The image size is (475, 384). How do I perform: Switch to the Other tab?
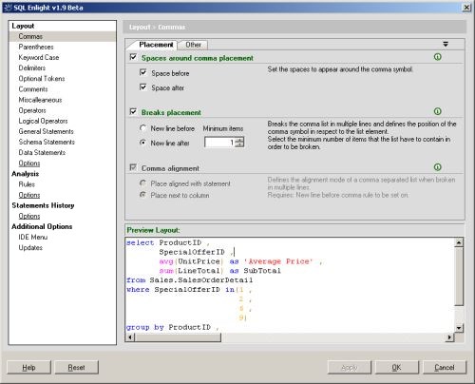(193, 45)
